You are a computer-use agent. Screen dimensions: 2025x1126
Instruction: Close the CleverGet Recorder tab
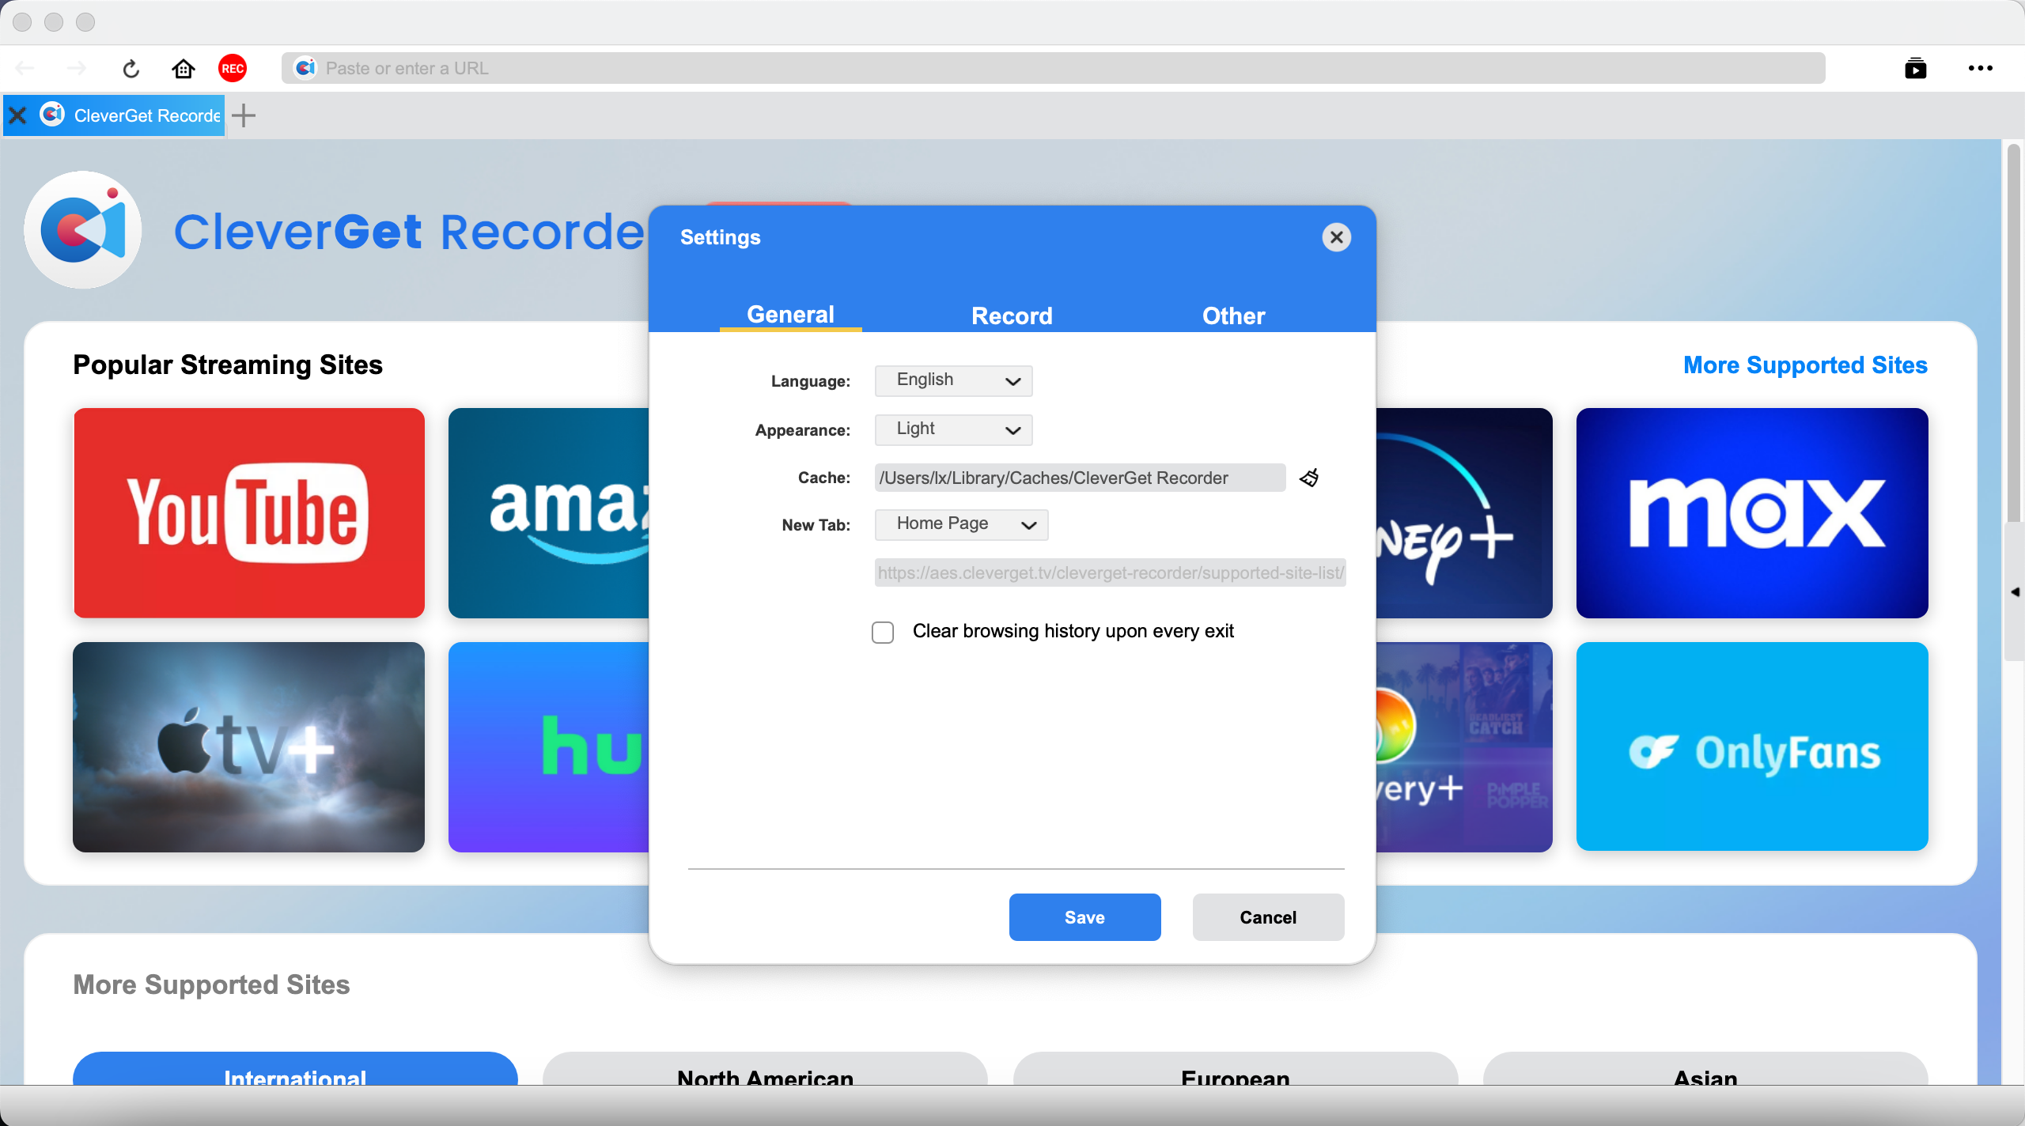[x=17, y=116]
